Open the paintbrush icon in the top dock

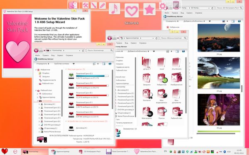pyautogui.click(x=94, y=5)
